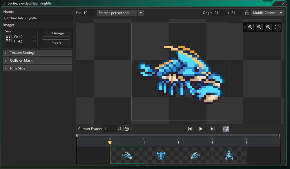
Task: Jump to the last frame
Action: pos(213,129)
